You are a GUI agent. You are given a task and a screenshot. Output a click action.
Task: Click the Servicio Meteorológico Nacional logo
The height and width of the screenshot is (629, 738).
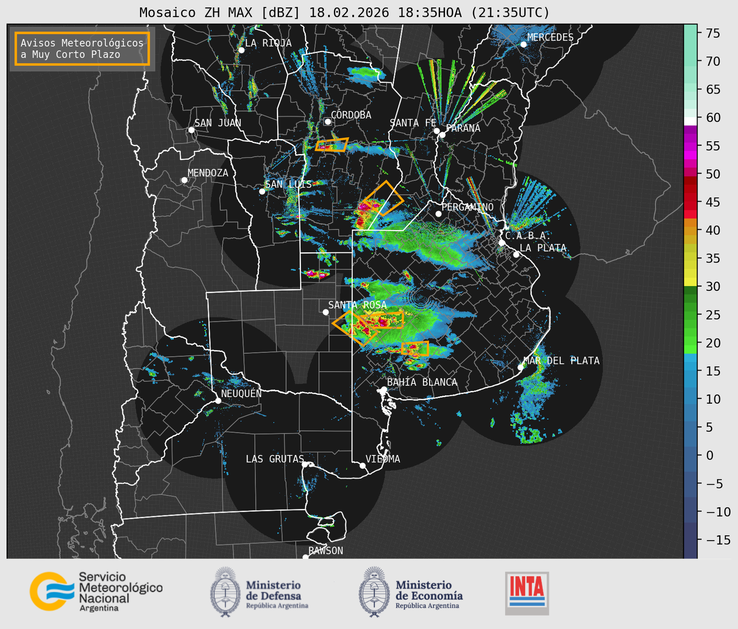pyautogui.click(x=96, y=591)
